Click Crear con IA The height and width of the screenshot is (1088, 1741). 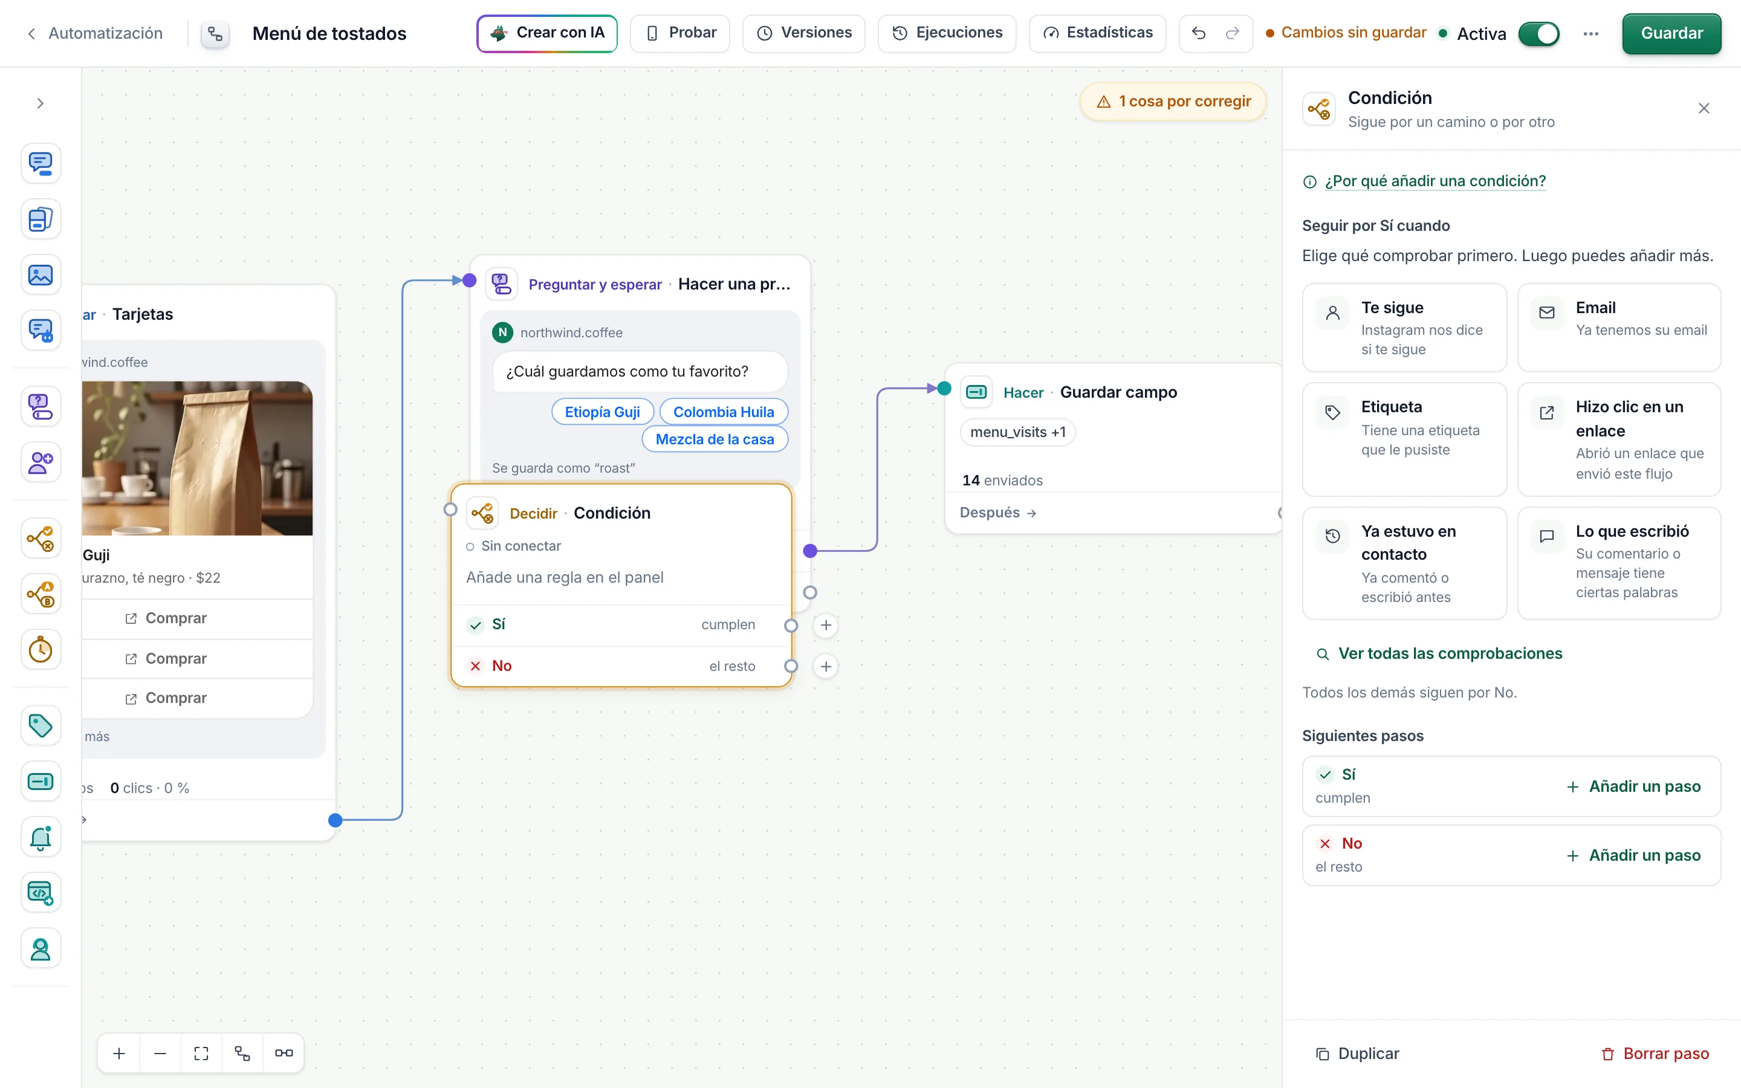tap(546, 33)
